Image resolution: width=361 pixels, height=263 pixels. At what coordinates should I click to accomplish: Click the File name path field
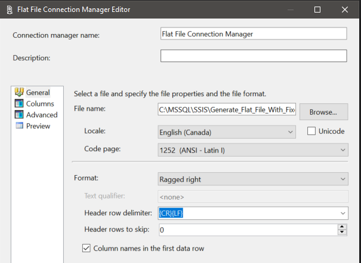(x=226, y=109)
